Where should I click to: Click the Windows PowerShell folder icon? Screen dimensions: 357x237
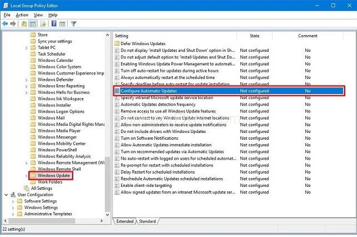pos(33,150)
